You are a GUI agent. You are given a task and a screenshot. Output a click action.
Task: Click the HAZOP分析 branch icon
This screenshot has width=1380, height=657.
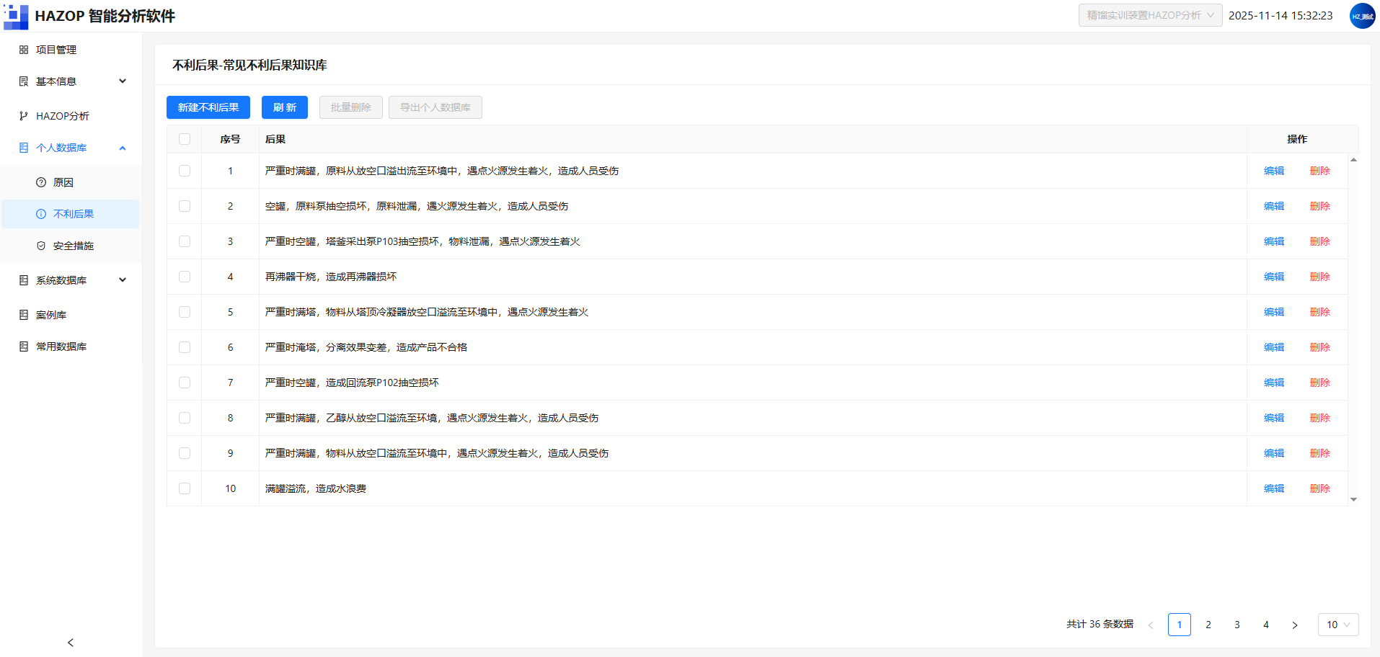[24, 116]
